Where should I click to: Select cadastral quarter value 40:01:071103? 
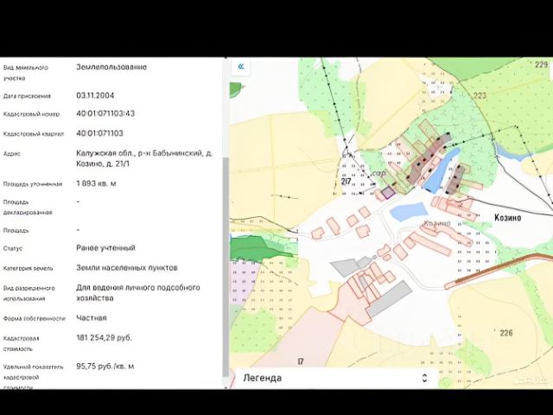pos(100,133)
